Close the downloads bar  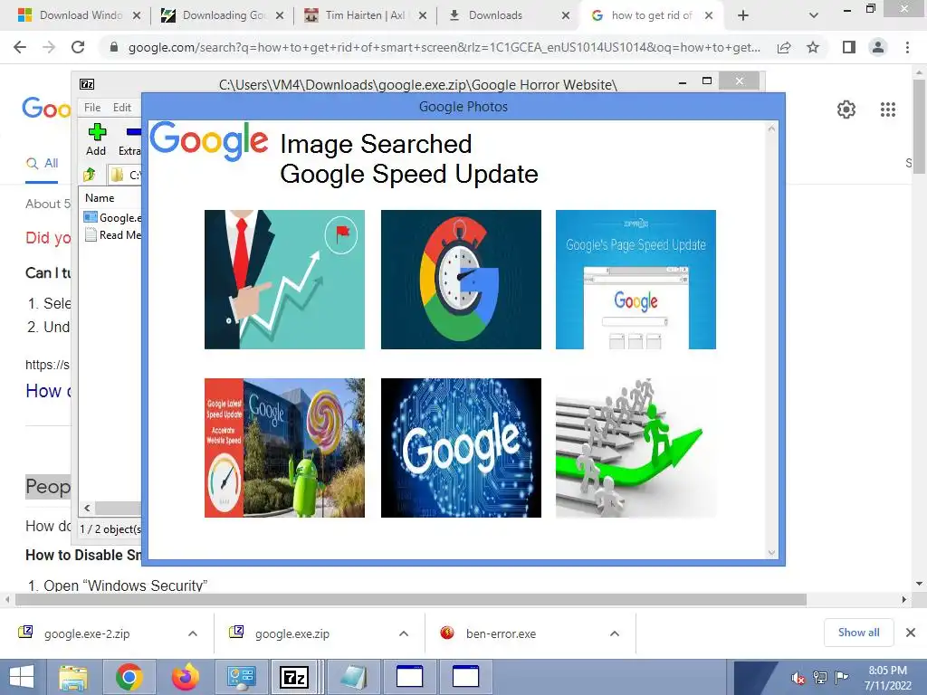(x=911, y=633)
